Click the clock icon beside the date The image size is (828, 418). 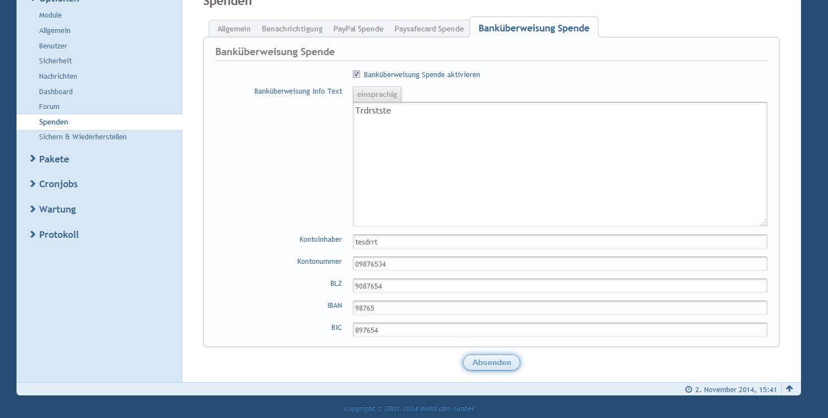click(x=688, y=389)
